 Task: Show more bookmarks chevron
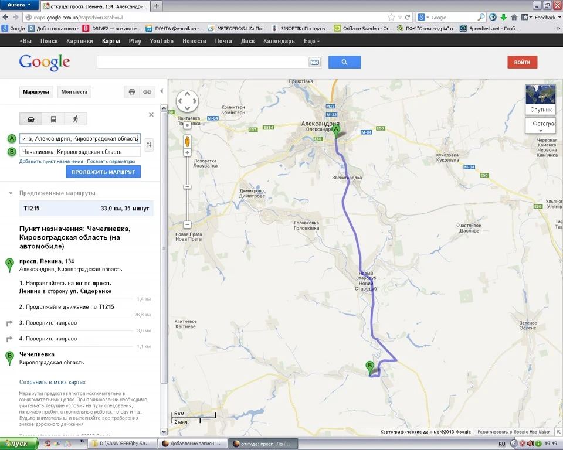click(x=558, y=28)
